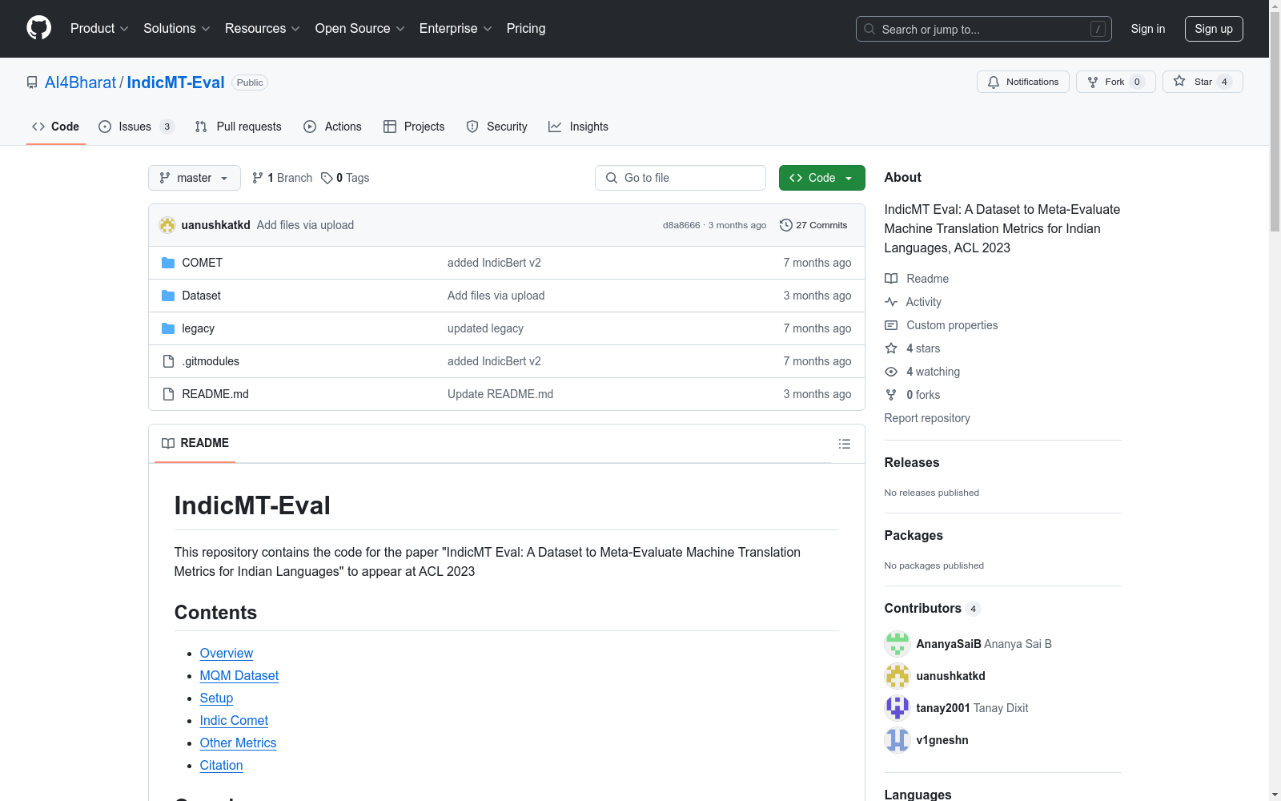Open the Dataset folder

pos(202,296)
